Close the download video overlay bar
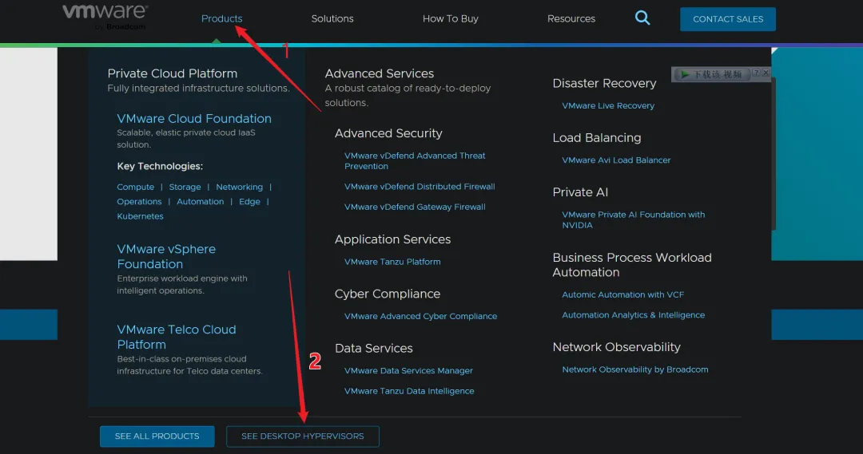The image size is (863, 454). pyautogui.click(x=765, y=73)
